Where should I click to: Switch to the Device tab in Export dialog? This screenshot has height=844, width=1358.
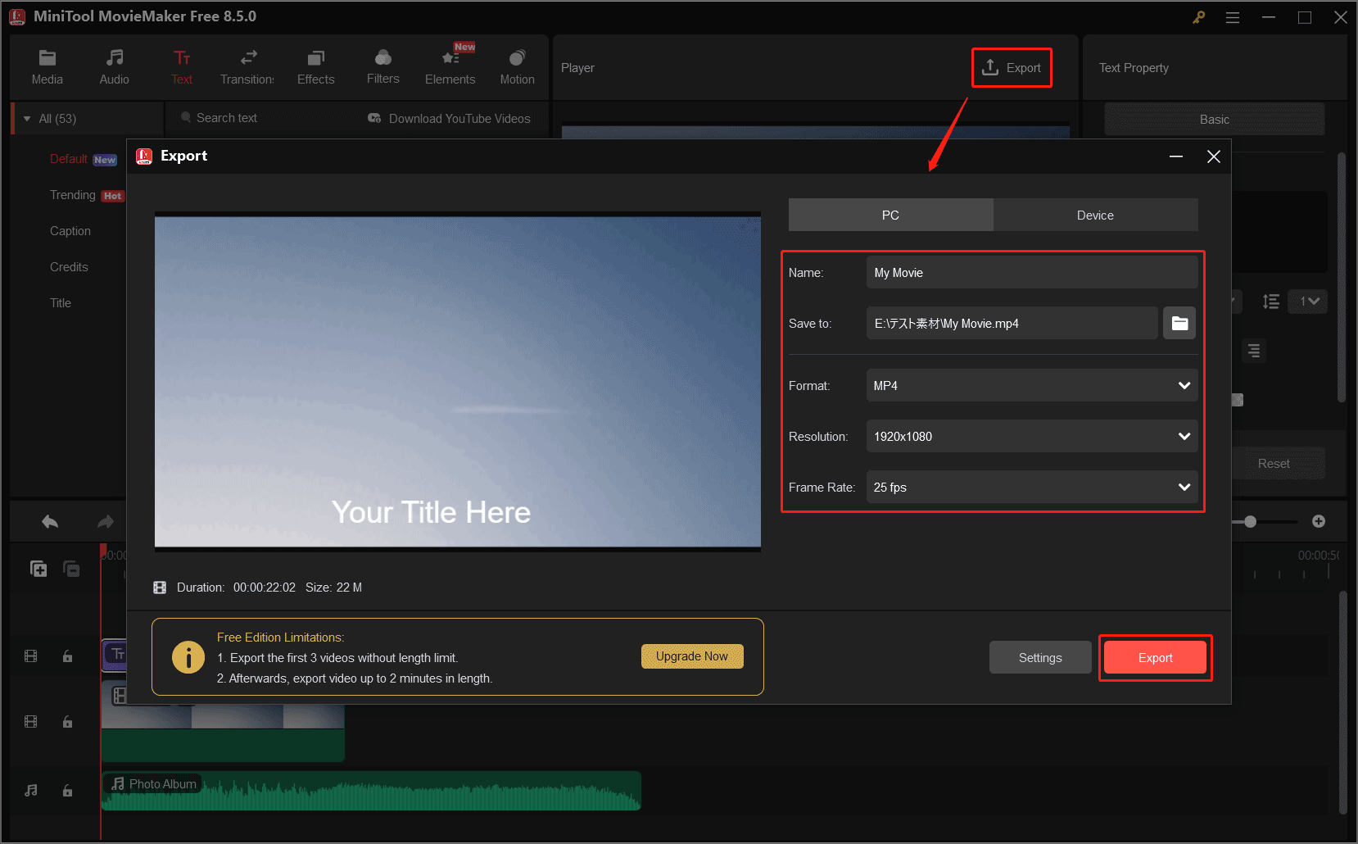[1095, 215]
